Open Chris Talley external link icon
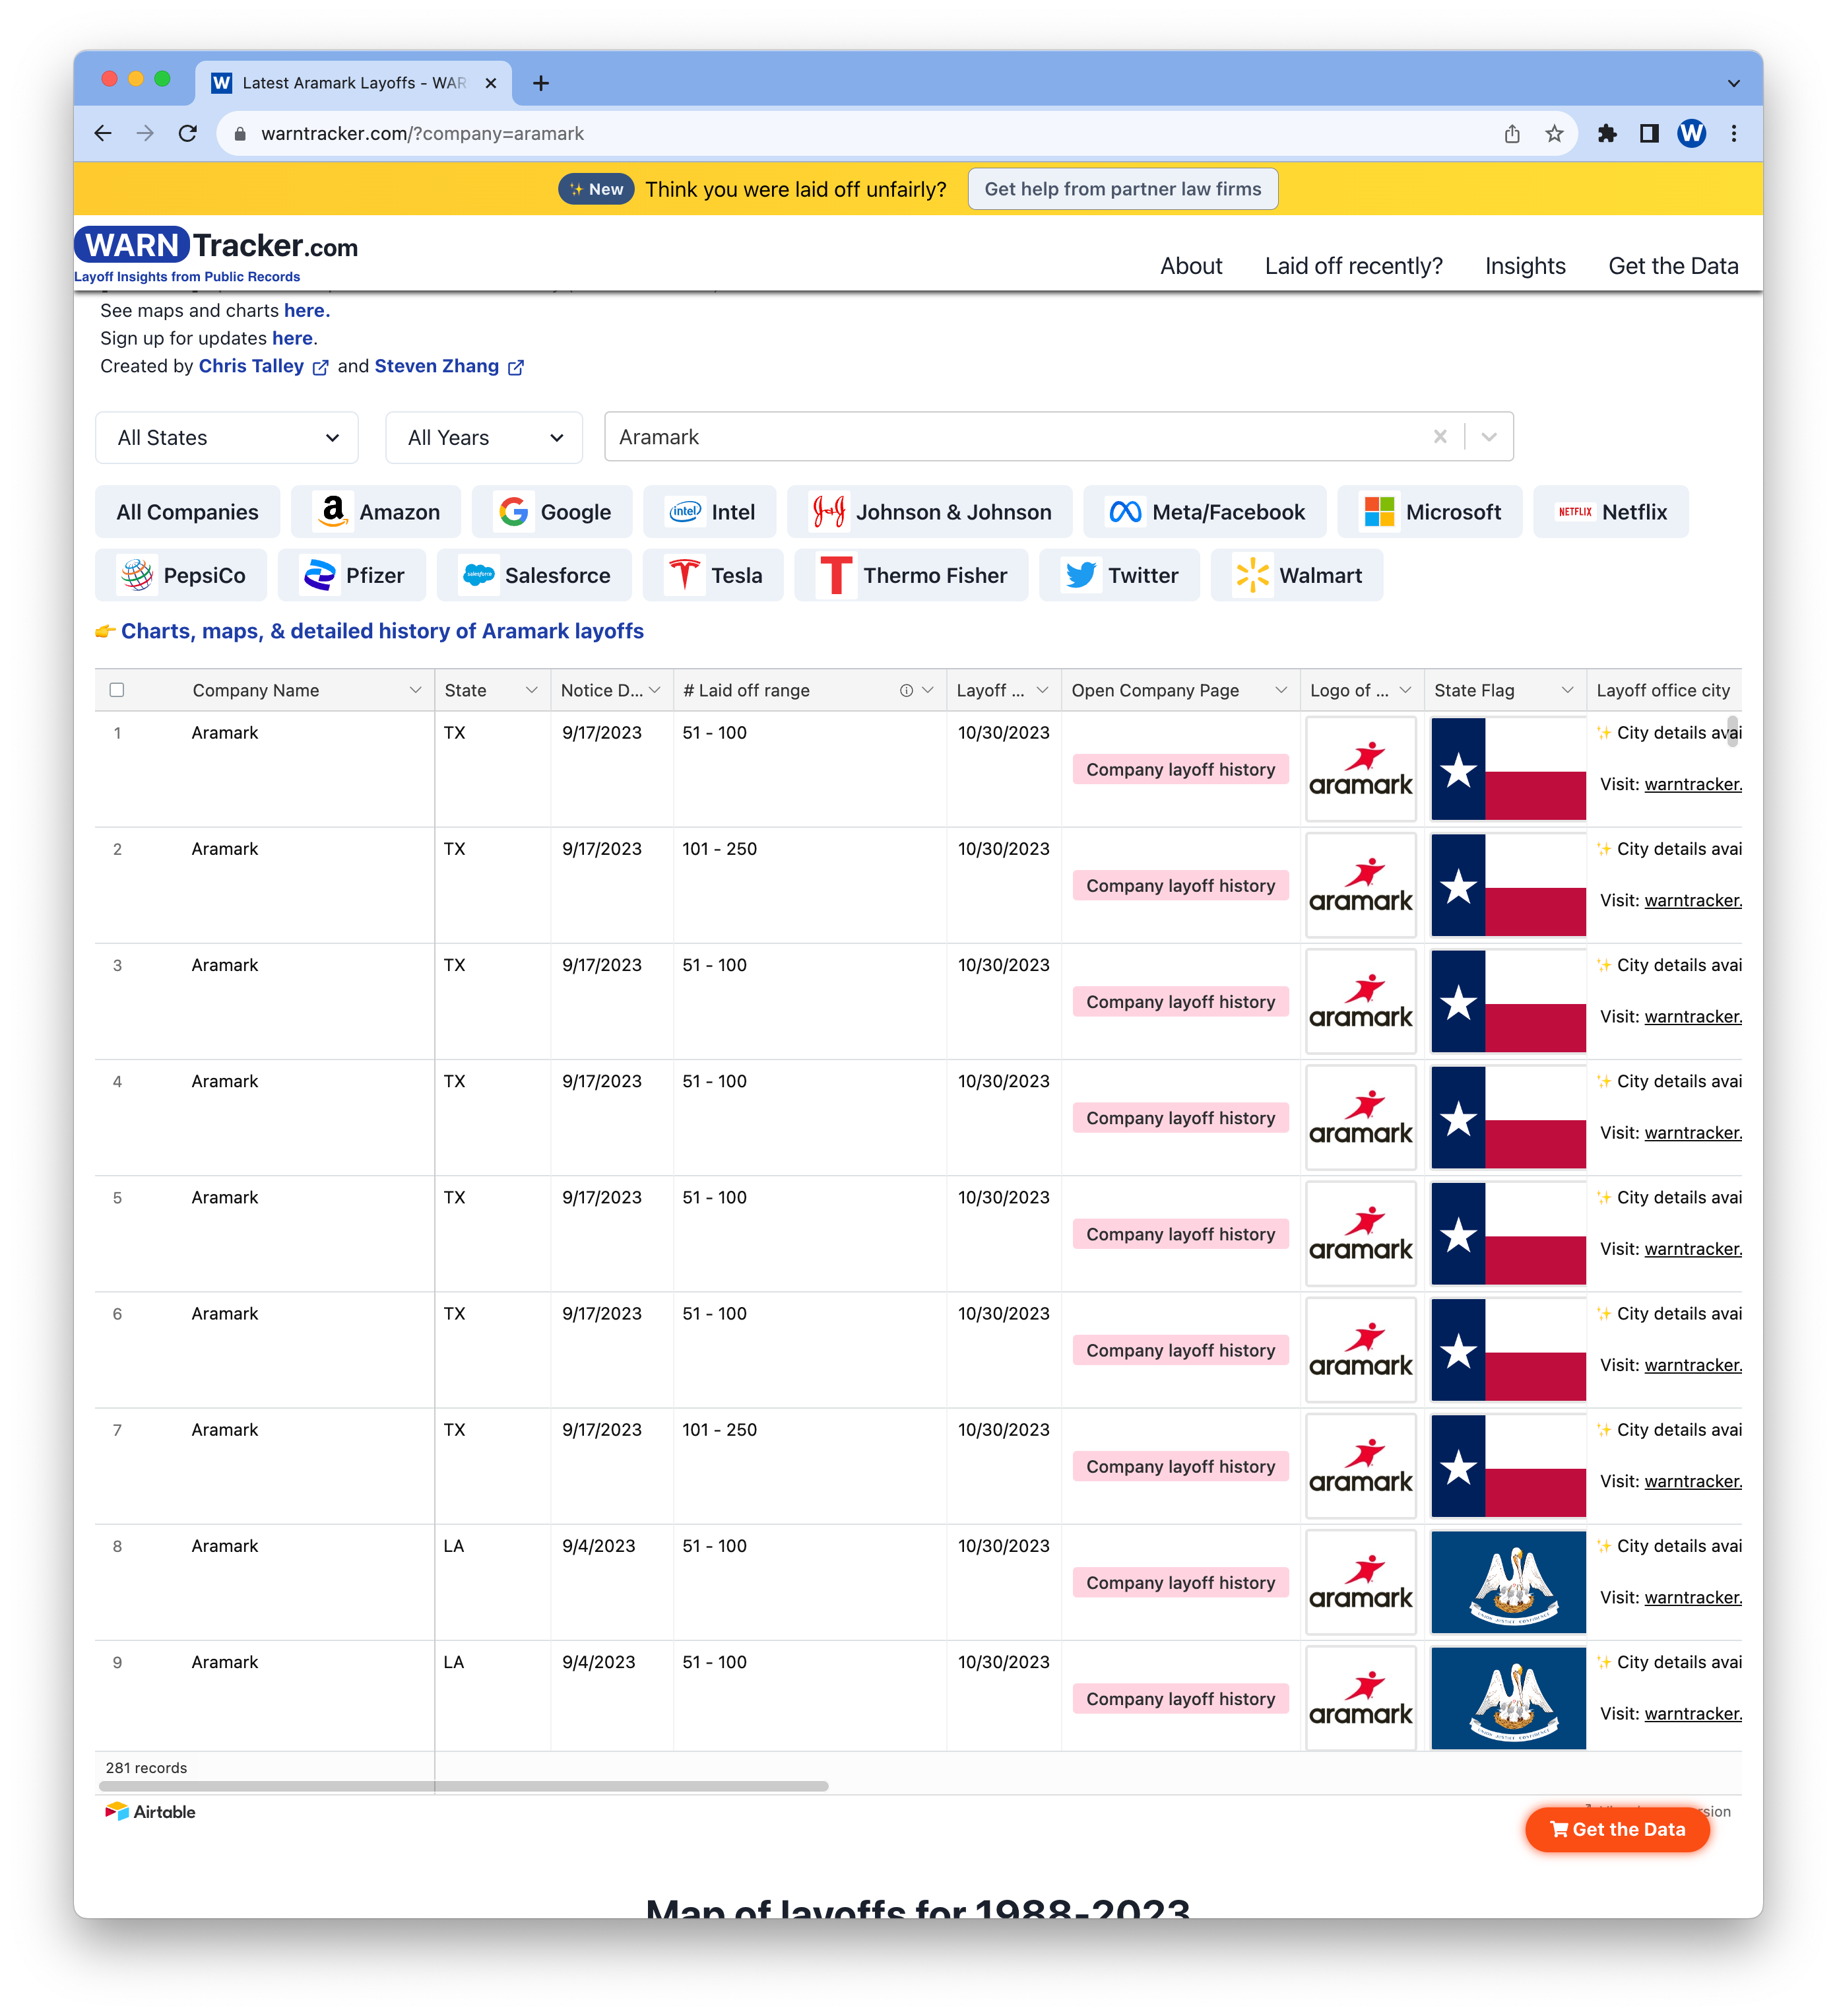 coord(320,368)
